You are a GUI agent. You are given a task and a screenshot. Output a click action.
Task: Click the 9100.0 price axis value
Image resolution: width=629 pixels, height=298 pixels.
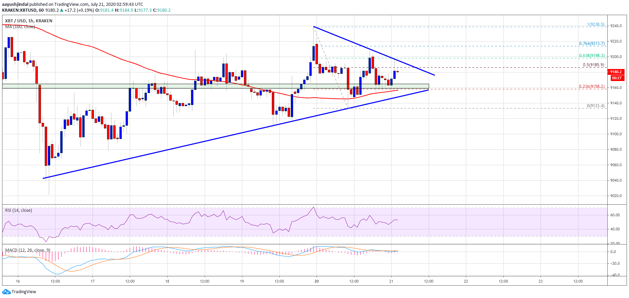click(x=616, y=134)
